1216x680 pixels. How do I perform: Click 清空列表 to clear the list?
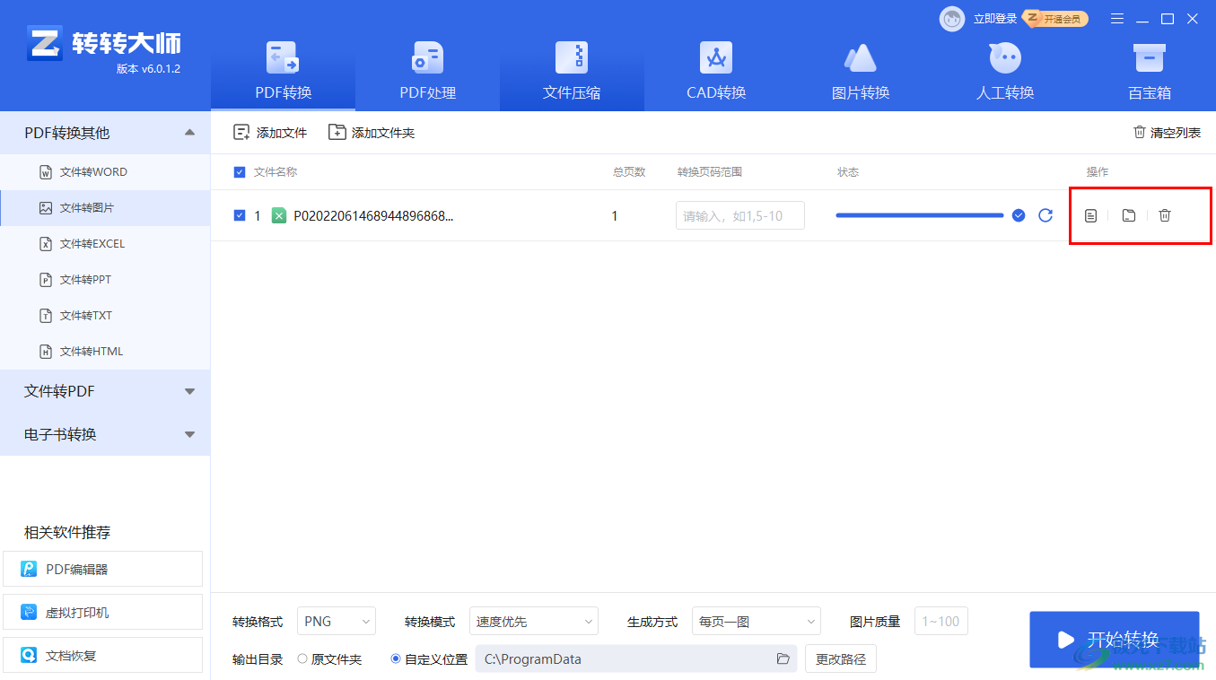pos(1167,133)
